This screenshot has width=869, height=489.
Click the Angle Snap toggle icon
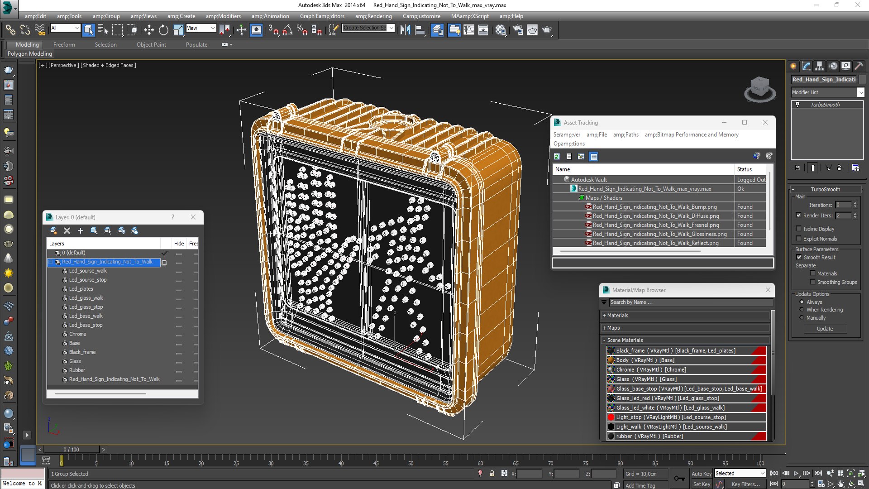click(287, 30)
